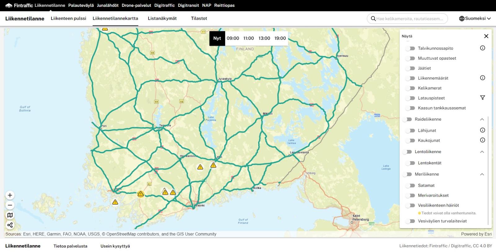Collapse the Raideliikenne section
This screenshot has width=496, height=252.
482,119
